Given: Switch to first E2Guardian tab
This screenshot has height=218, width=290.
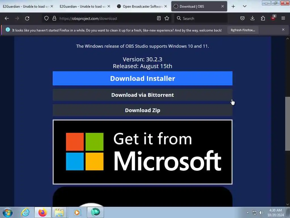Looking at the screenshot, I should pyautogui.click(x=25, y=7).
